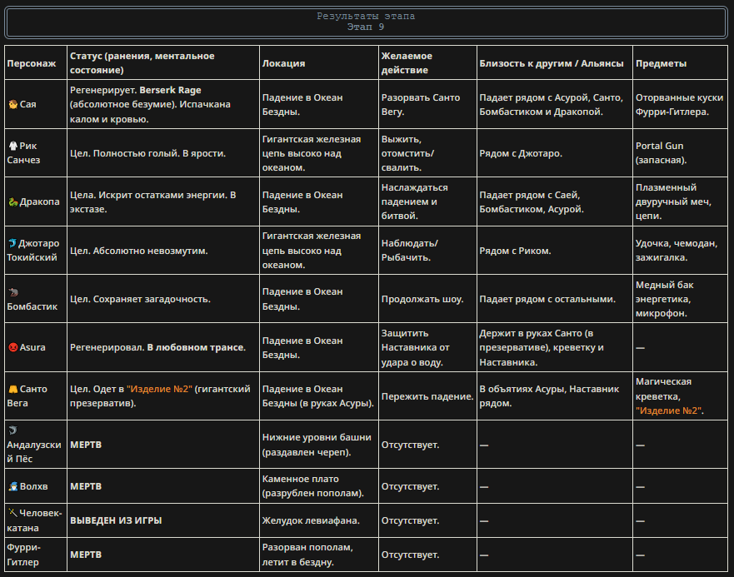Click 'Каменное плато (разрублен пополам).' cell

tap(318, 486)
